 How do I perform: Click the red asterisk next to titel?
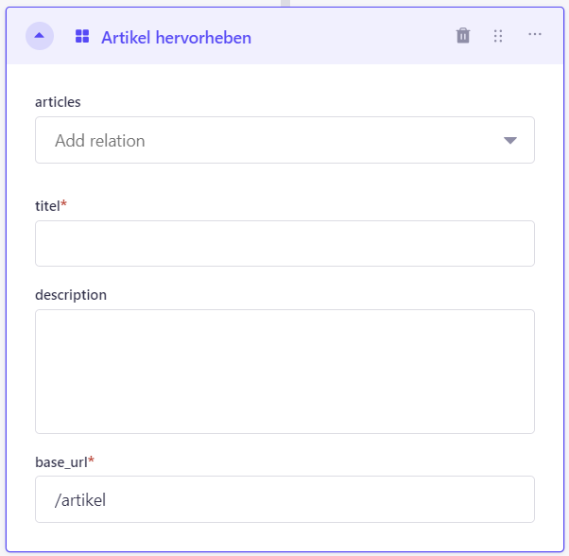[x=64, y=203]
